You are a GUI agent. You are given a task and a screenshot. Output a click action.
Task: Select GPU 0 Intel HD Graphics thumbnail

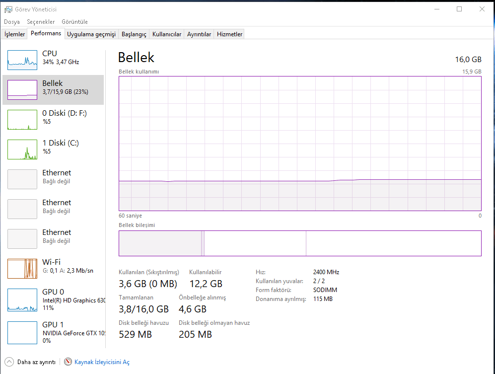coord(22,299)
